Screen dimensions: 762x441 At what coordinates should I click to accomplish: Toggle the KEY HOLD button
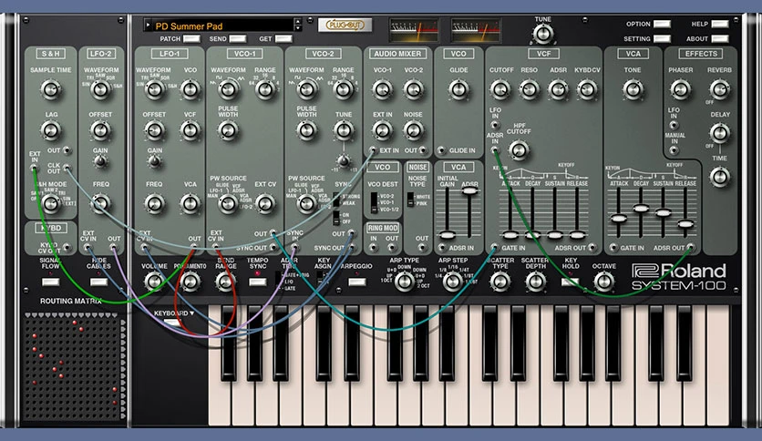tap(570, 282)
